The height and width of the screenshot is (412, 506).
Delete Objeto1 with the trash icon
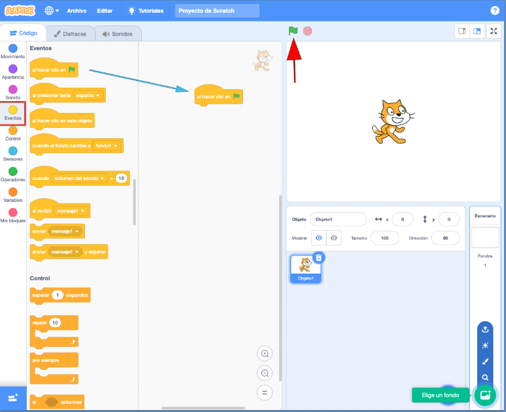tap(319, 258)
